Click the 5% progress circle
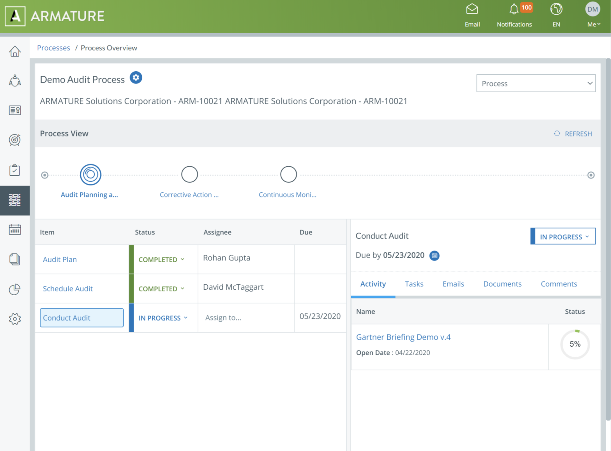This screenshot has height=451, width=611. pos(575,344)
